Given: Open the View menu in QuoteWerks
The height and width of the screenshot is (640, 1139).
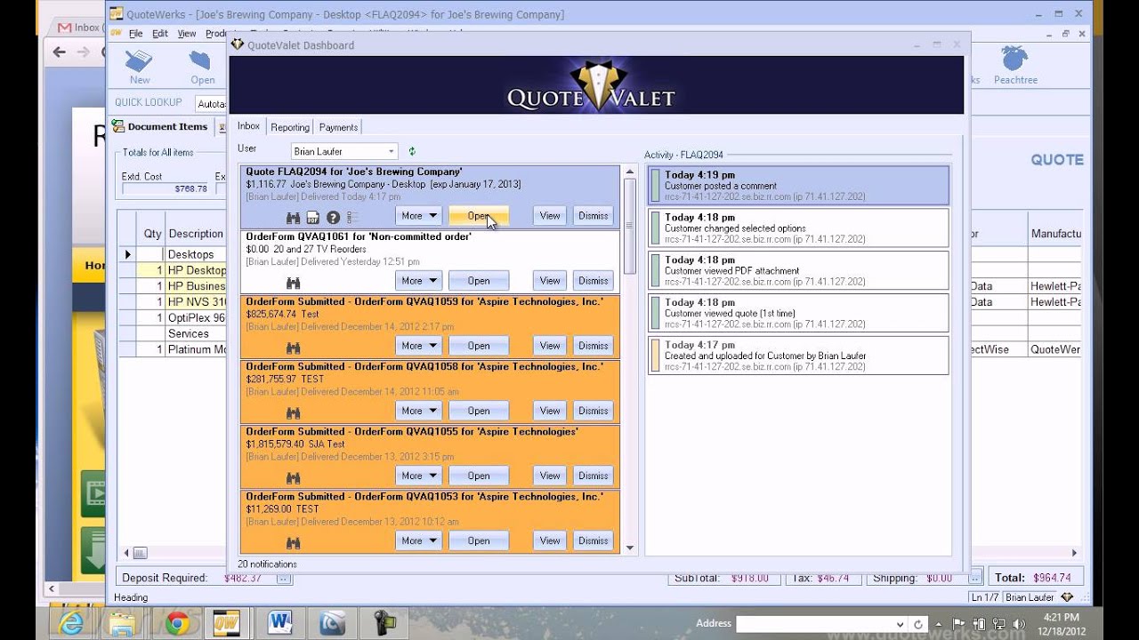Looking at the screenshot, I should (187, 34).
